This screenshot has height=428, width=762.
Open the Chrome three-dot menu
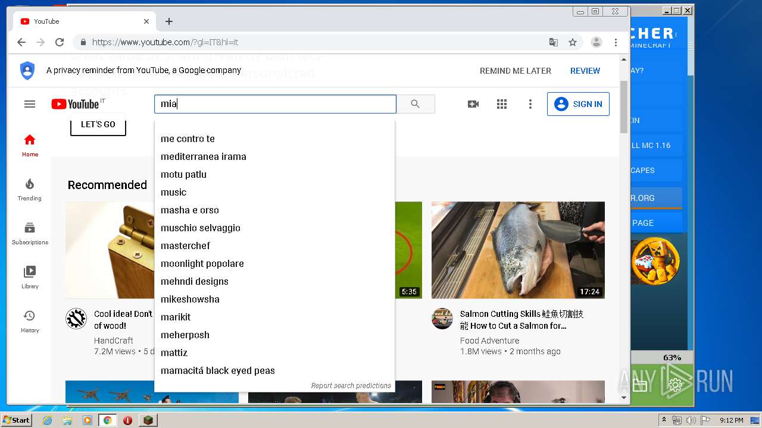616,42
